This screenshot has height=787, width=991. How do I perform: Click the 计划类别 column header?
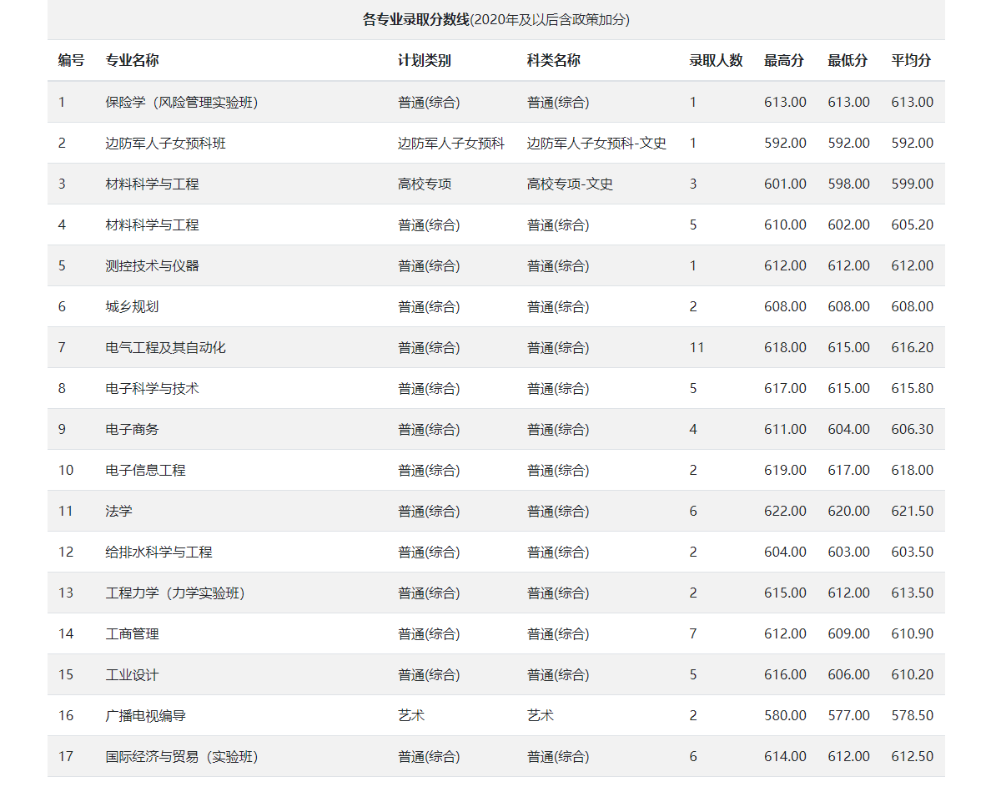coord(424,61)
